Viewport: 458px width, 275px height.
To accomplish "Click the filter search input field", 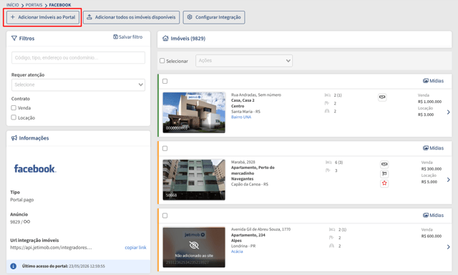I will click(x=78, y=58).
